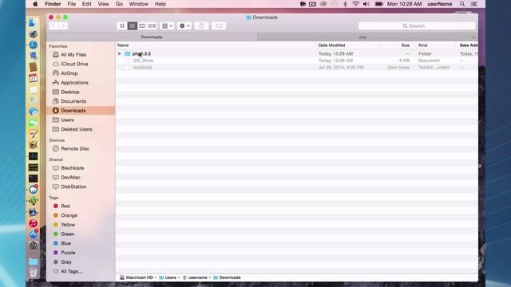
Task: Switch to the Downloads tab
Action: click(x=152, y=37)
